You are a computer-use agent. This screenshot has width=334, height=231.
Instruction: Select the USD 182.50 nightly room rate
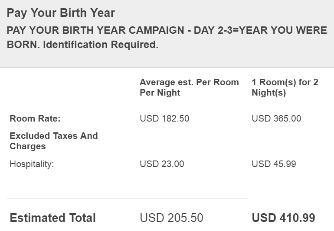(164, 119)
